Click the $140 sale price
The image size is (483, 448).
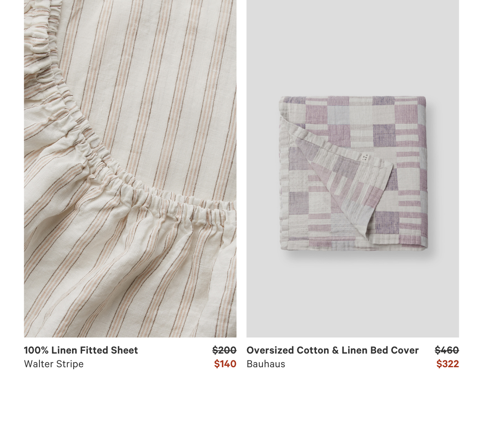click(x=225, y=364)
